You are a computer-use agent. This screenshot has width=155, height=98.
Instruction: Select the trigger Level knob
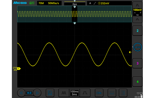coord(137,47)
